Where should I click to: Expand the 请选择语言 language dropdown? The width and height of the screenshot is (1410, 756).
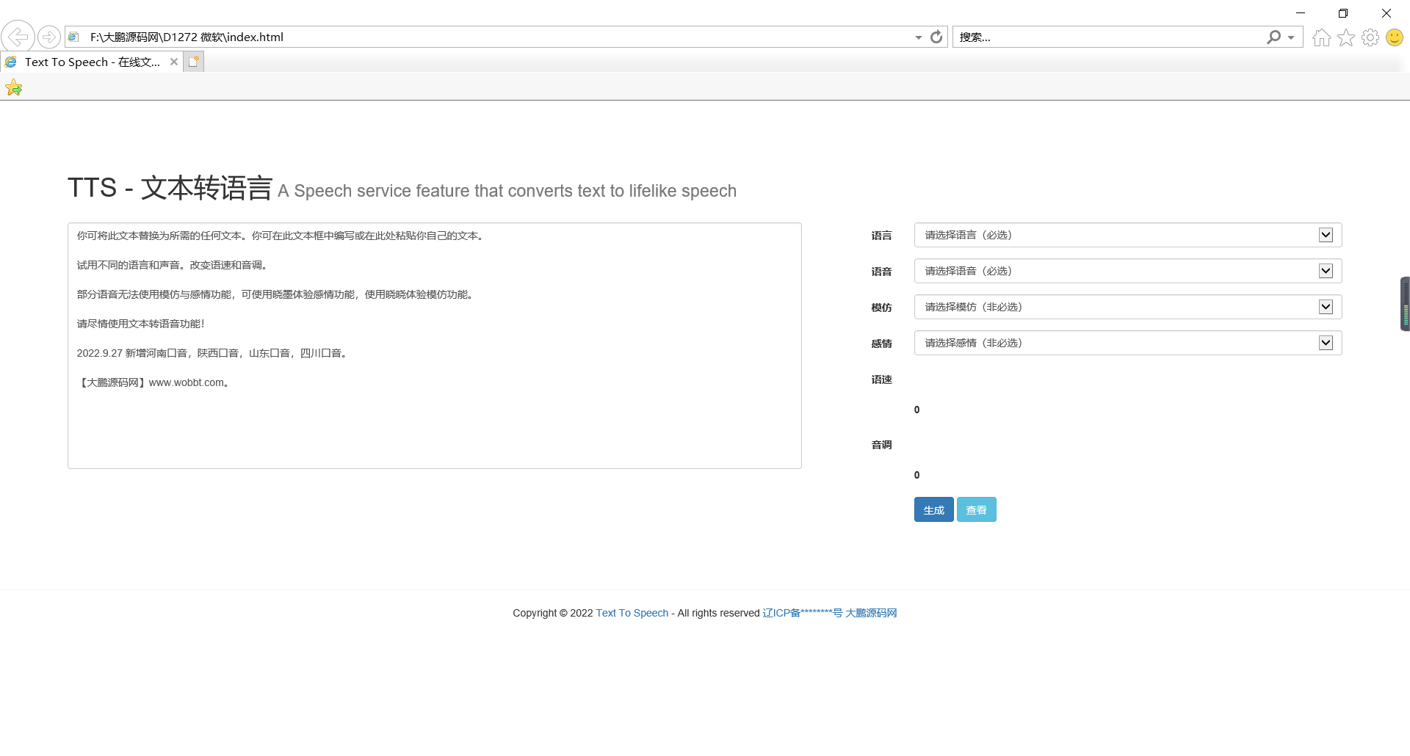pos(1127,235)
